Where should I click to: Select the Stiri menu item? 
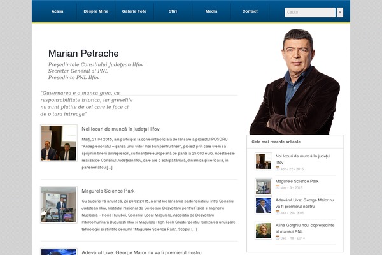[173, 11]
